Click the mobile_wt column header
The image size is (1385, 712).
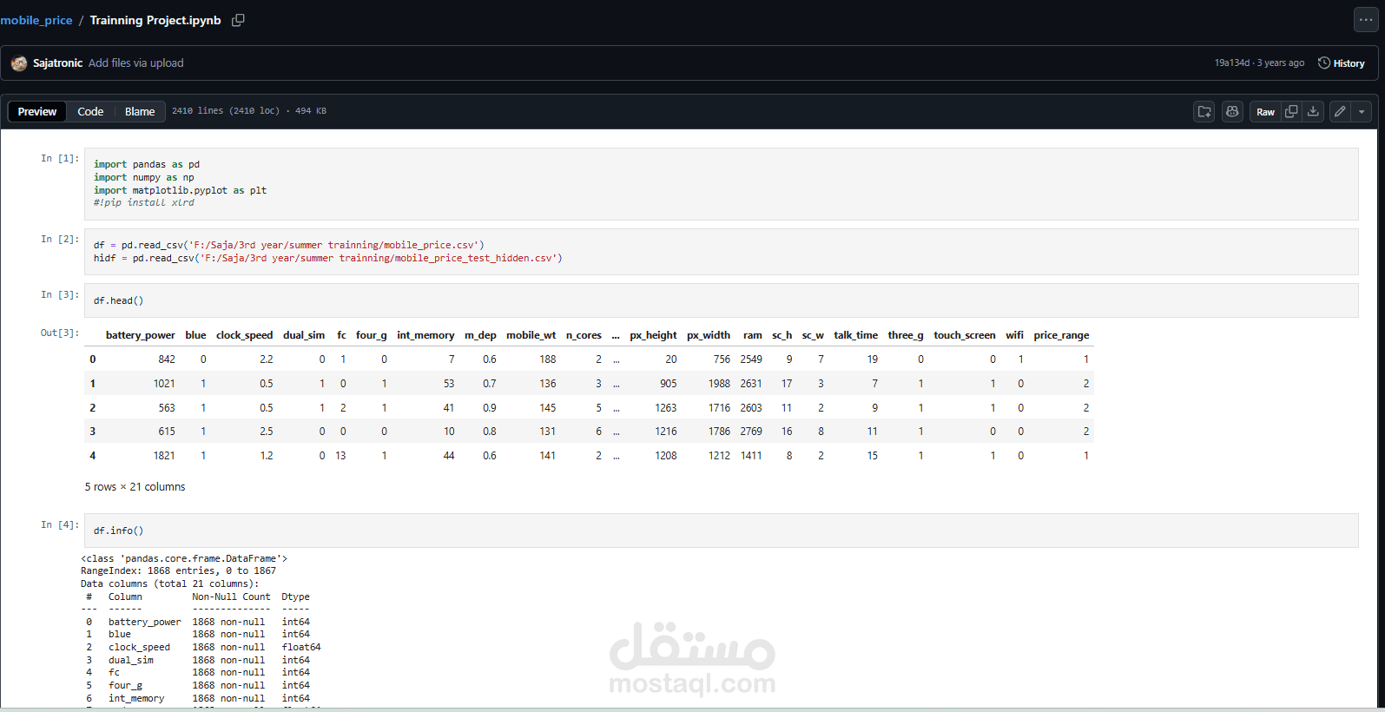click(531, 335)
